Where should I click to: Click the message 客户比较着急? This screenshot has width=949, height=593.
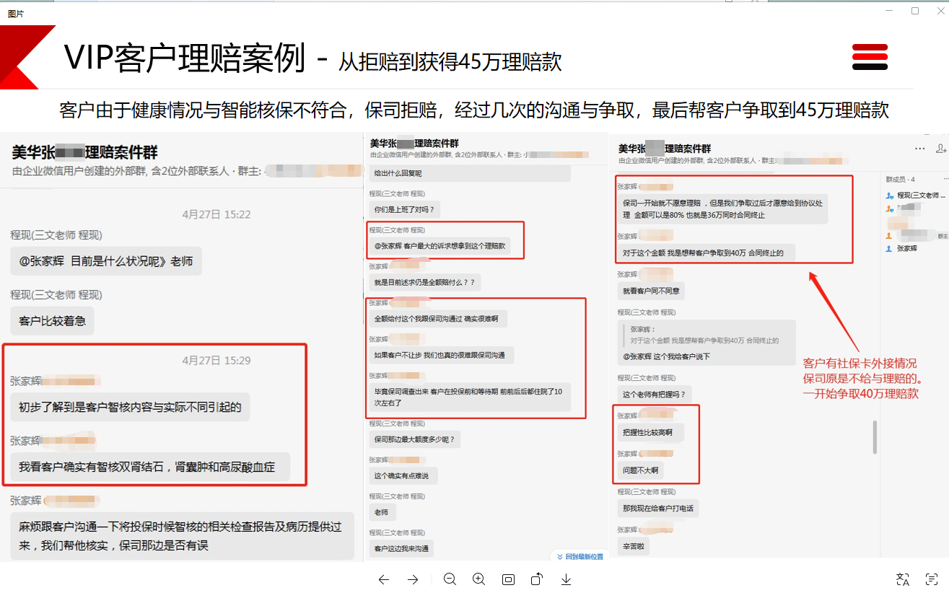tap(53, 320)
